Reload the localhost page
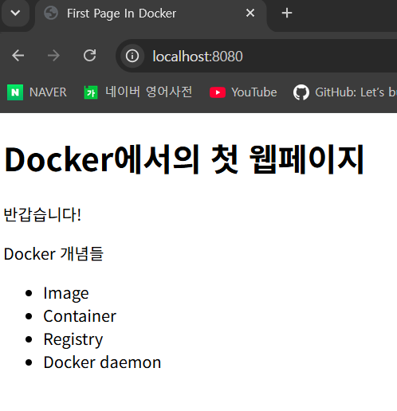The height and width of the screenshot is (411, 397). 89,56
